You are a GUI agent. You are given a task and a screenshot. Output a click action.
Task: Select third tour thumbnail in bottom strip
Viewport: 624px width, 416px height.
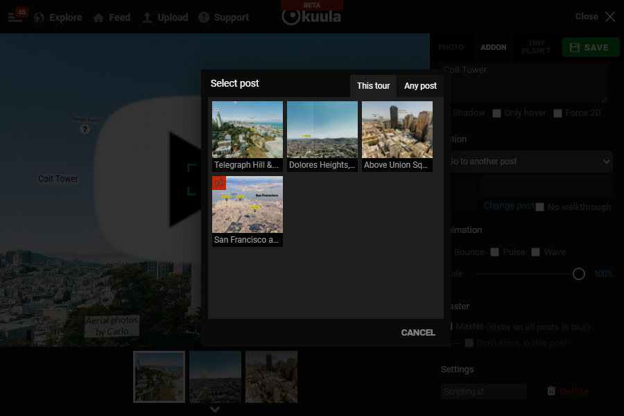pyautogui.click(x=271, y=376)
